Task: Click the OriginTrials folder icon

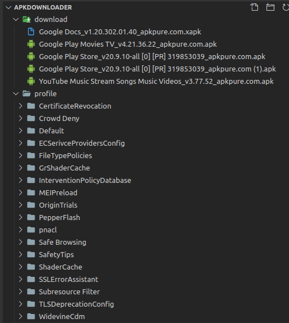Action: pos(31,205)
